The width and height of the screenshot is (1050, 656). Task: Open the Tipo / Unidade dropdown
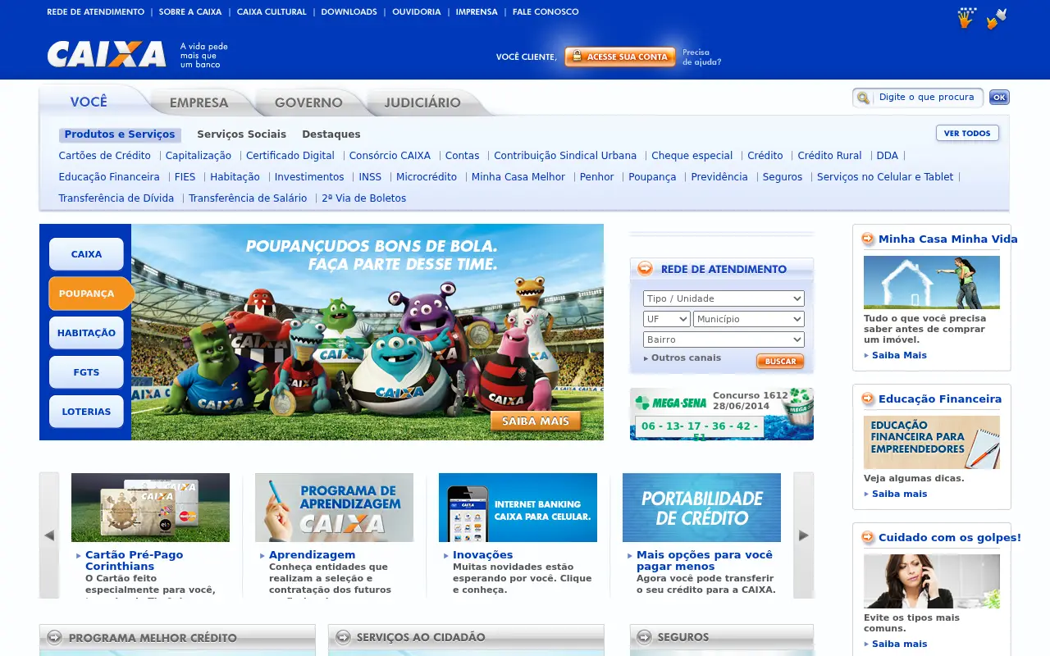[724, 298]
